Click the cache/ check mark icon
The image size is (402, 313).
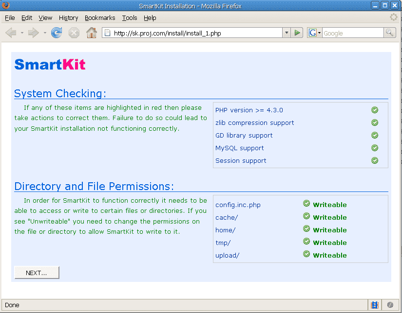coord(306,216)
